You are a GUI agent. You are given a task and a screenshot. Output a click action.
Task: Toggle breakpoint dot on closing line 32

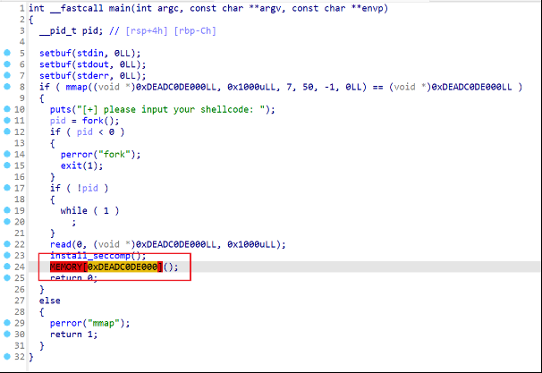click(7, 356)
